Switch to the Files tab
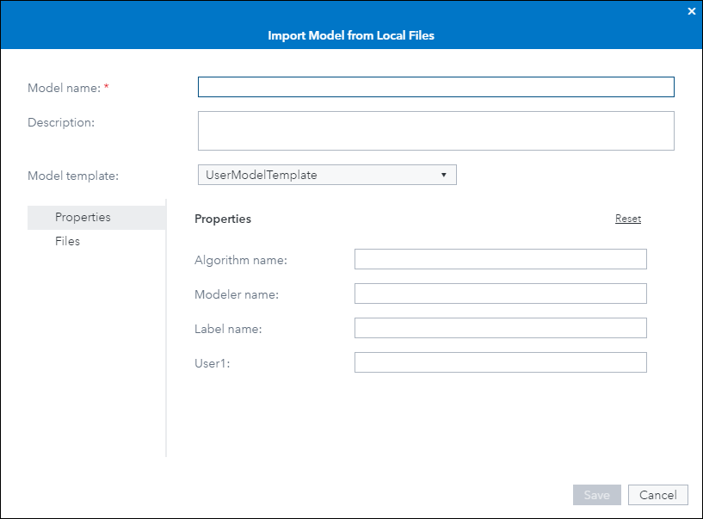This screenshot has height=519, width=703. tap(67, 241)
